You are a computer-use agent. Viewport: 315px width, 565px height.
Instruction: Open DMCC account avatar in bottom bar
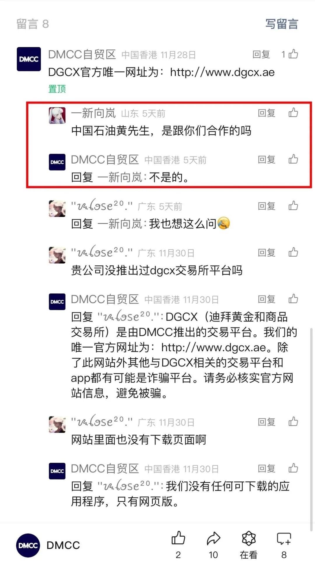[28, 545]
